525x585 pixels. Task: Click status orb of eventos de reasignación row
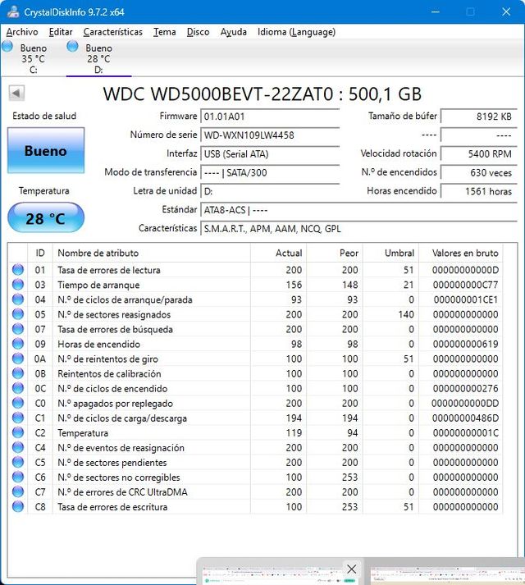click(x=18, y=447)
